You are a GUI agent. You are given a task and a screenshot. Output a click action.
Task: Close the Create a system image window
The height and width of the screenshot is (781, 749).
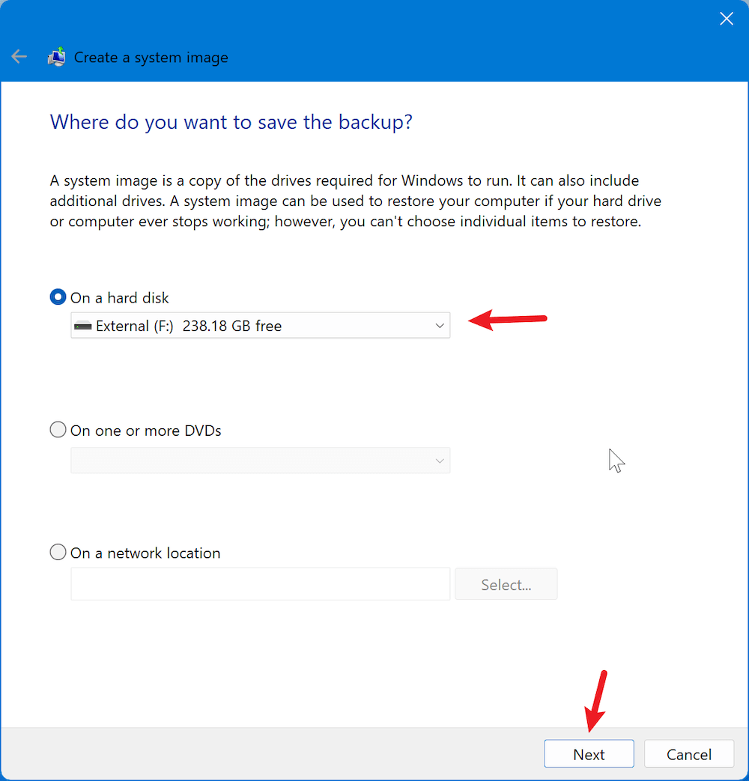pos(726,19)
